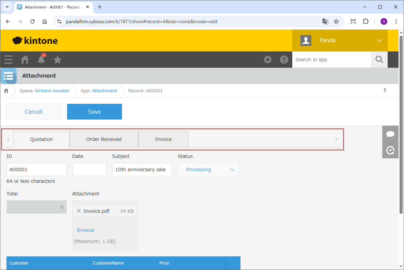Click the kintone portal home icon
Screen dimensions: 404x270
coord(25,60)
